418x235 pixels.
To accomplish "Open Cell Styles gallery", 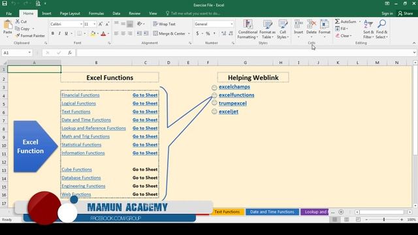I will [283, 29].
